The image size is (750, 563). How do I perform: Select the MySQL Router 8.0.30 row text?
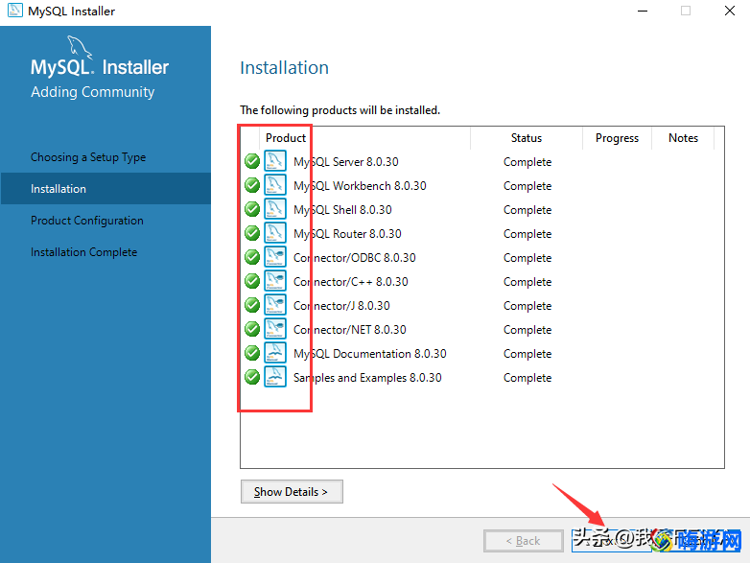347,233
